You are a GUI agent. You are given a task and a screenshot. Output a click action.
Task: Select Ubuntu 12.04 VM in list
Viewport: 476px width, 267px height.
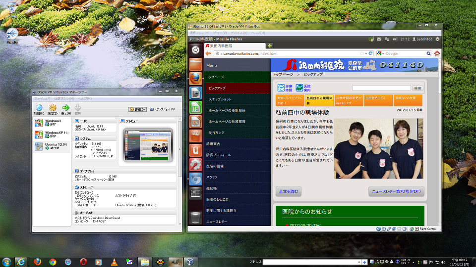(52, 146)
